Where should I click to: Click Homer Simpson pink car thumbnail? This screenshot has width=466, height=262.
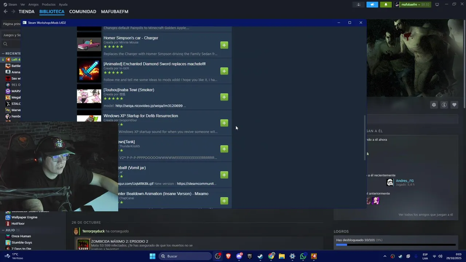coord(89,44)
